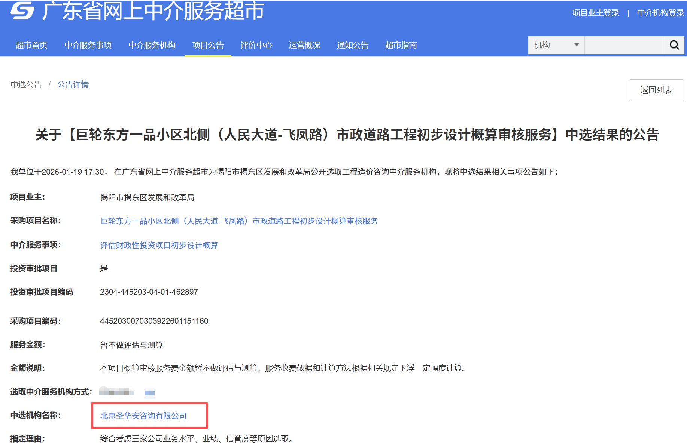Click the search magnifier icon

pos(674,45)
